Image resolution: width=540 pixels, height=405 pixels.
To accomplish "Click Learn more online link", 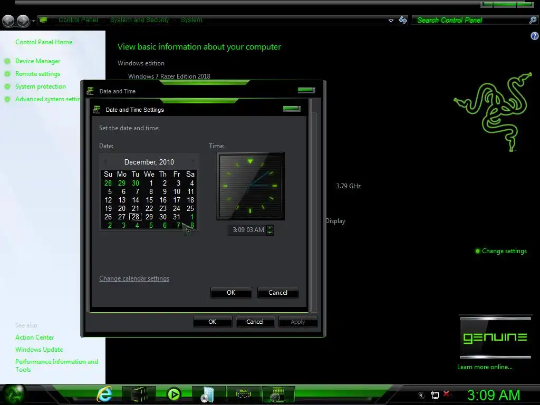I will (485, 367).
